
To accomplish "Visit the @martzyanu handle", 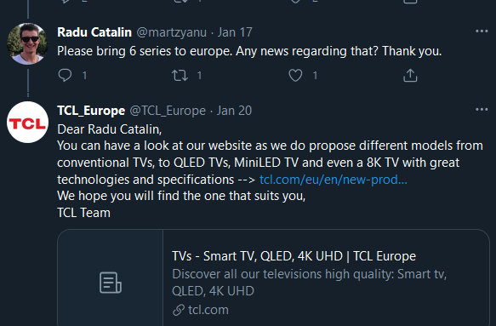I will pos(172,32).
